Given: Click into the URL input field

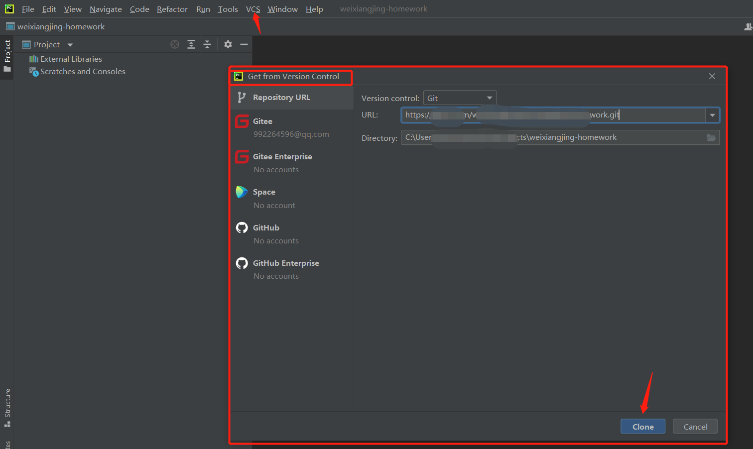Looking at the screenshot, I should coord(553,115).
